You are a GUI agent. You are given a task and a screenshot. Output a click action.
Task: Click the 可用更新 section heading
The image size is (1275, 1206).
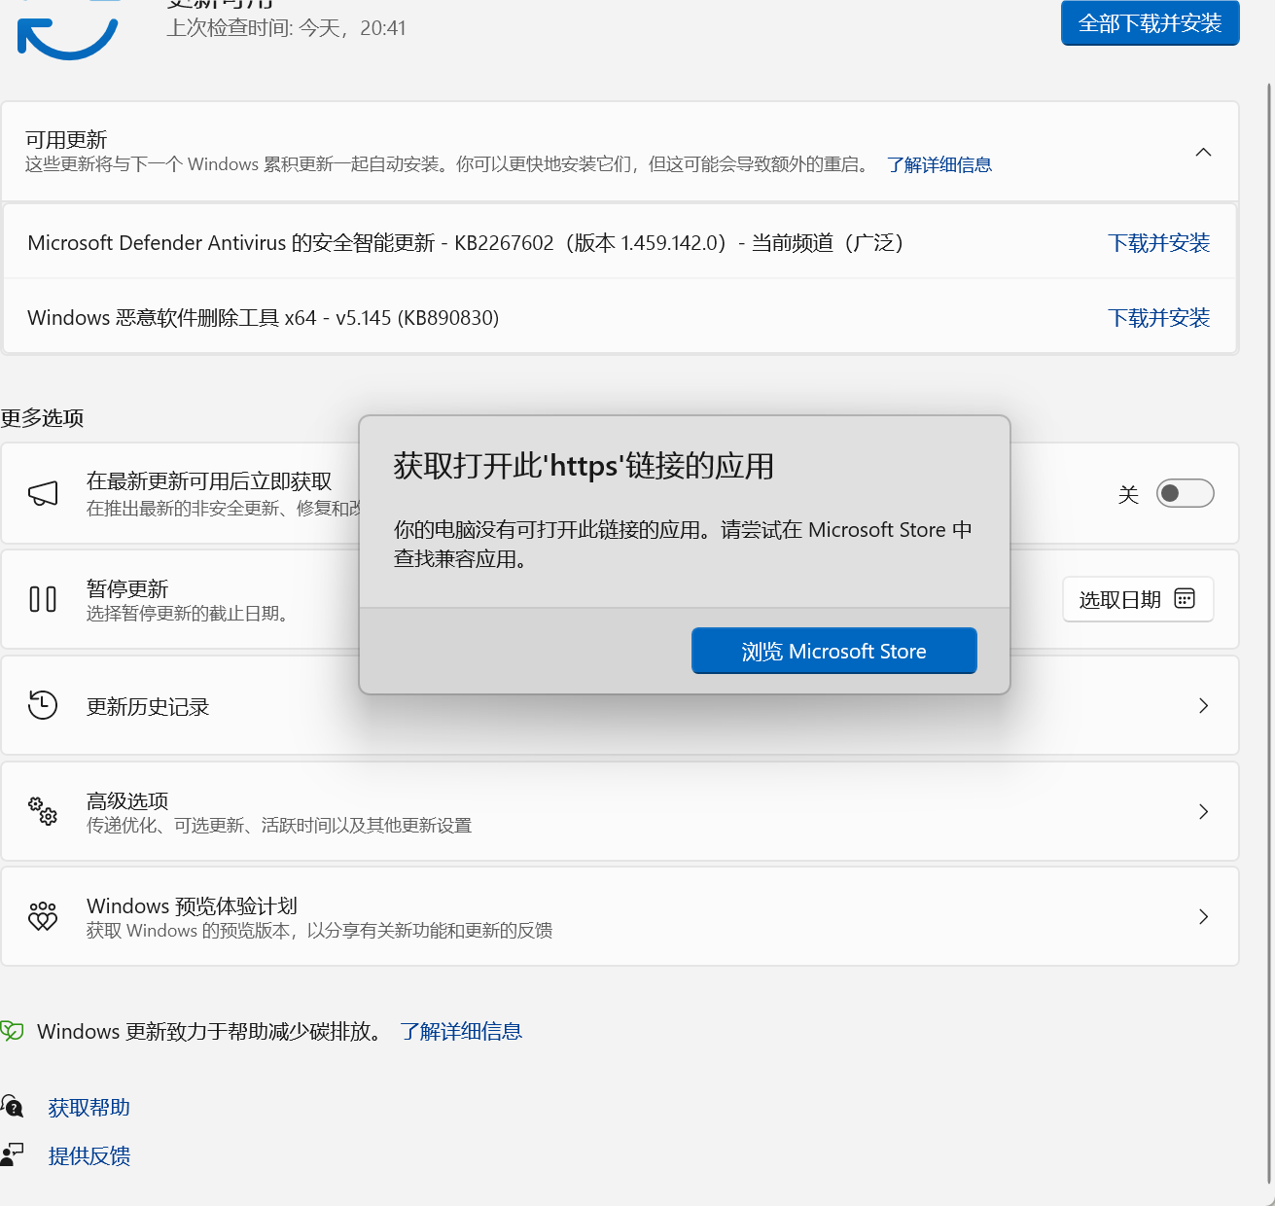click(66, 139)
